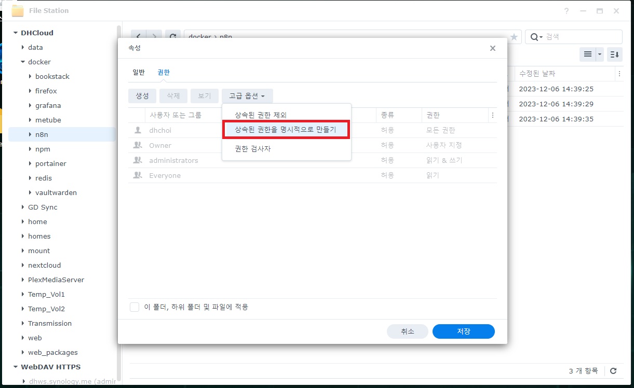This screenshot has width=634, height=388.
Task: Select 상속된 권한을 명시적으로 만들기 menu item
Action: pyautogui.click(x=286, y=130)
